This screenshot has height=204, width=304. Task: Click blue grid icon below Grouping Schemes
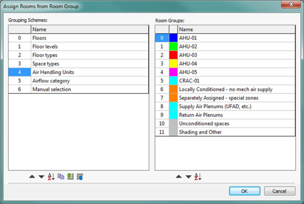click(x=80, y=177)
